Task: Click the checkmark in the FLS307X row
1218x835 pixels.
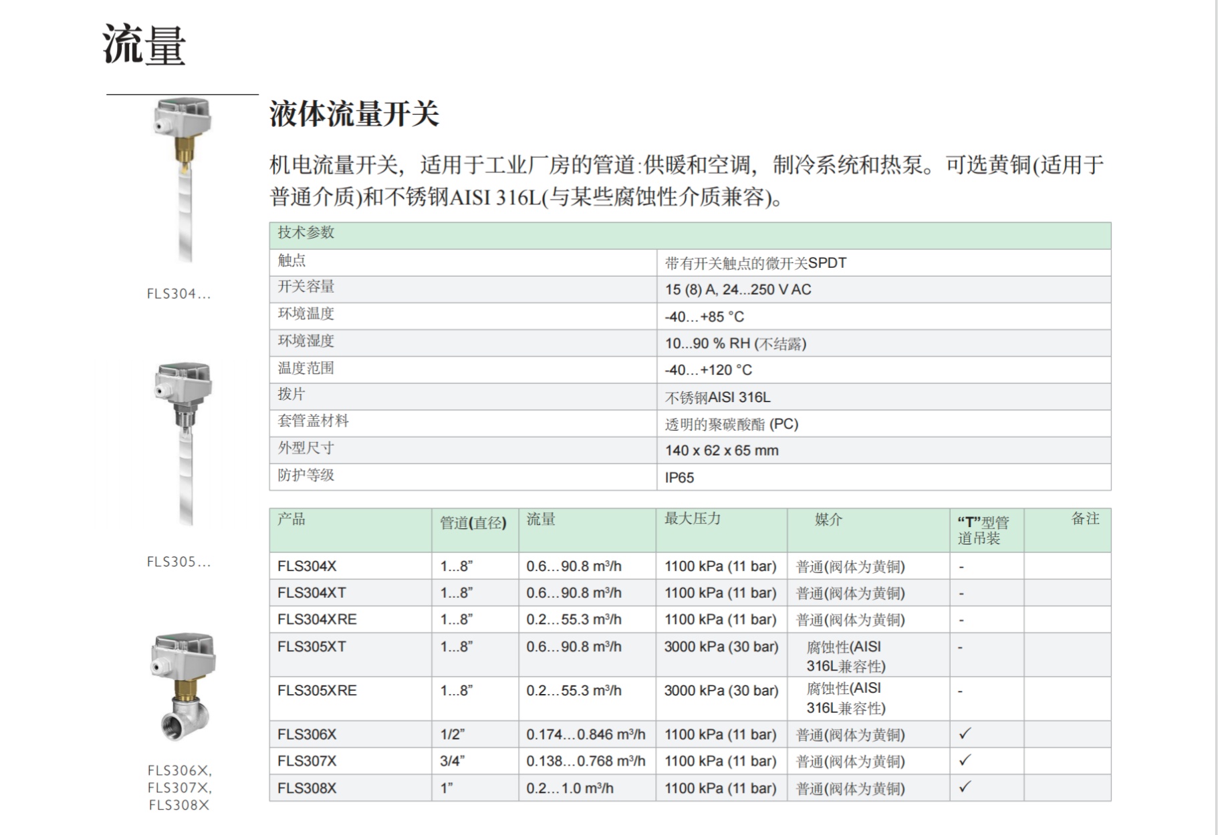Action: coord(964,760)
